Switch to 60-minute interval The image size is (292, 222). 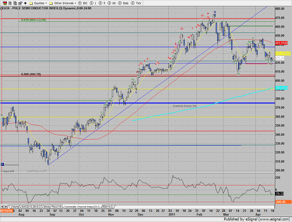point(112,3)
